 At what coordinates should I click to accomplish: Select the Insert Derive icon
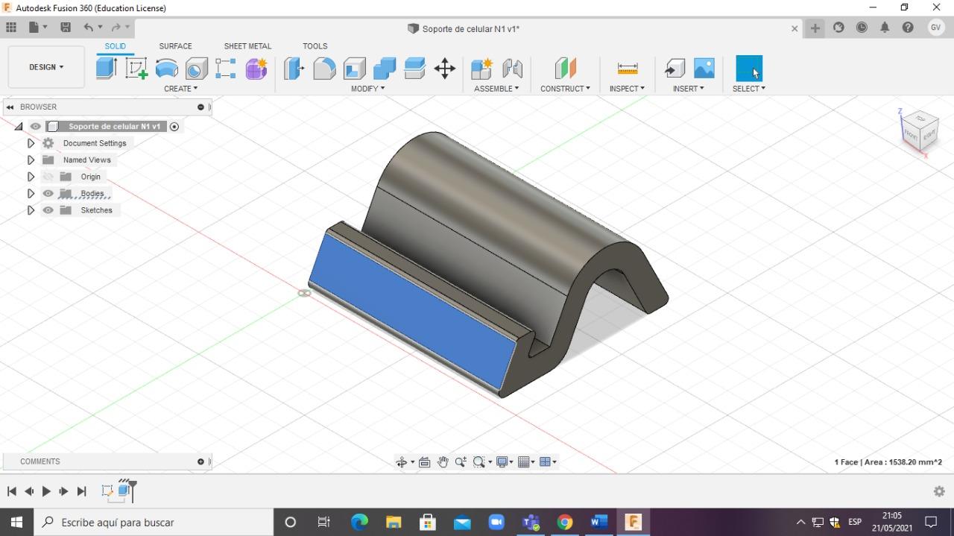coord(675,69)
